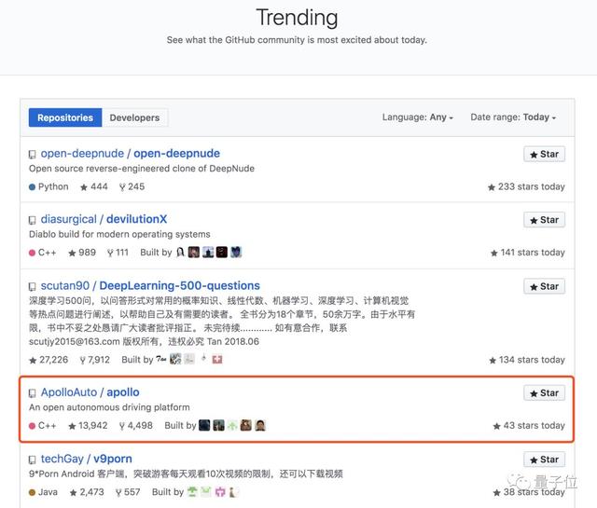The width and height of the screenshot is (597, 508).
Task: Open the Date range: Today dropdown
Action: point(513,117)
